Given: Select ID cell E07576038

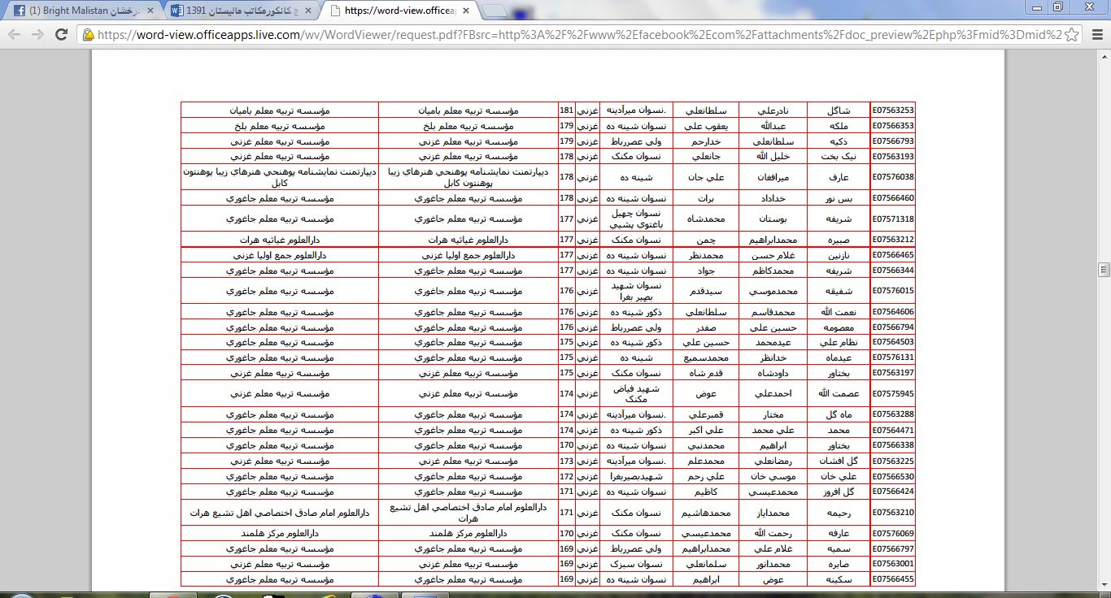Looking at the screenshot, I should pyautogui.click(x=892, y=177).
